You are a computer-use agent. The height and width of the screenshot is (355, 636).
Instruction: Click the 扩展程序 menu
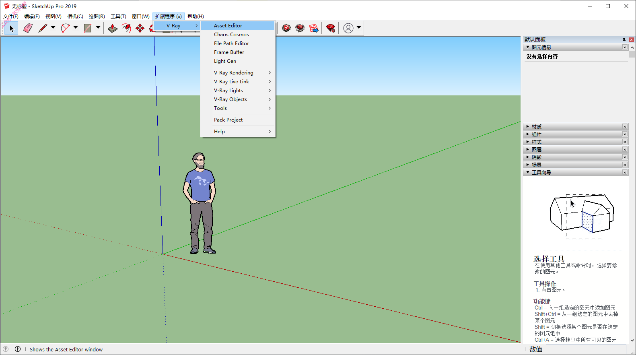[x=169, y=17]
